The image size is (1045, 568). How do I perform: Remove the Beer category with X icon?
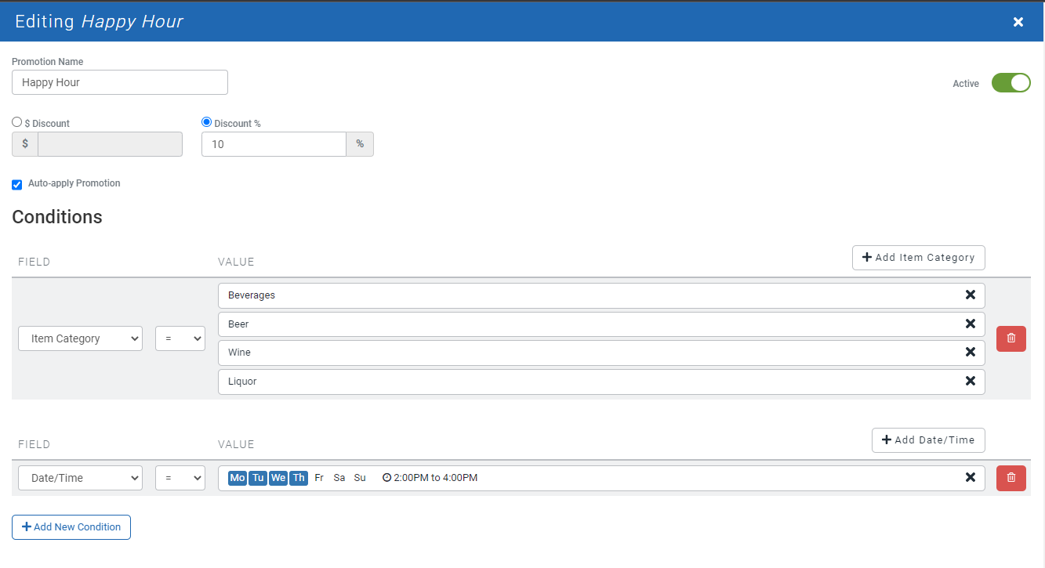tap(970, 324)
